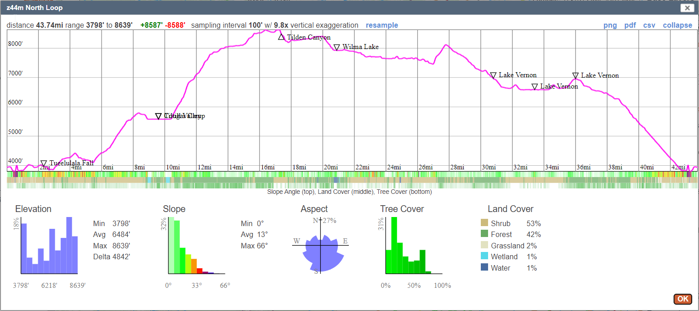Click the Slope histogram chart
Image resolution: width=699 pixels, height=311 pixels.
point(197,246)
